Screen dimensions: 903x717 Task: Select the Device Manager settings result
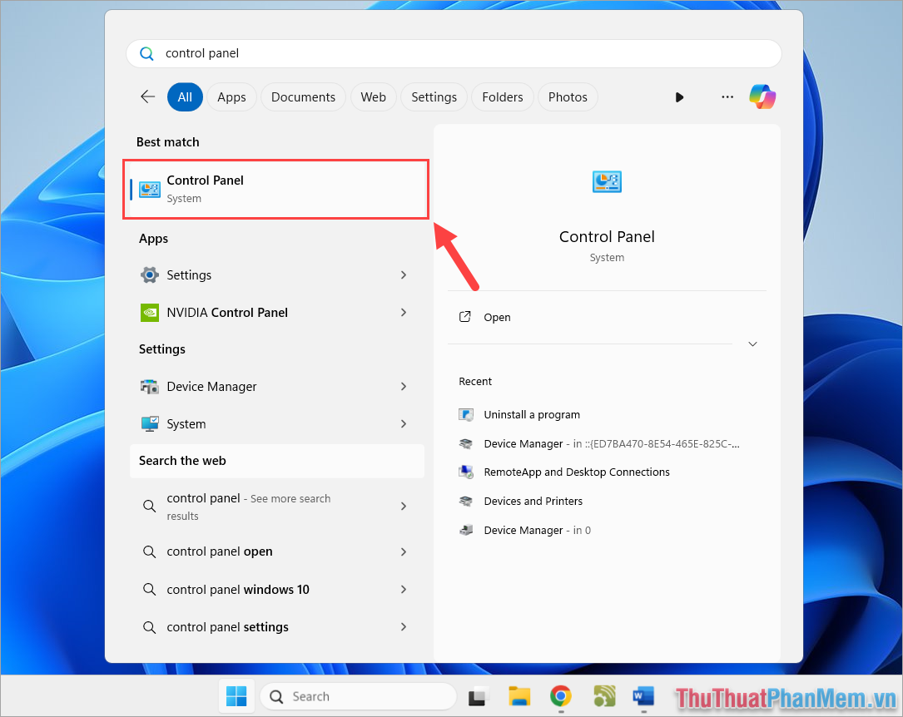[x=277, y=387]
